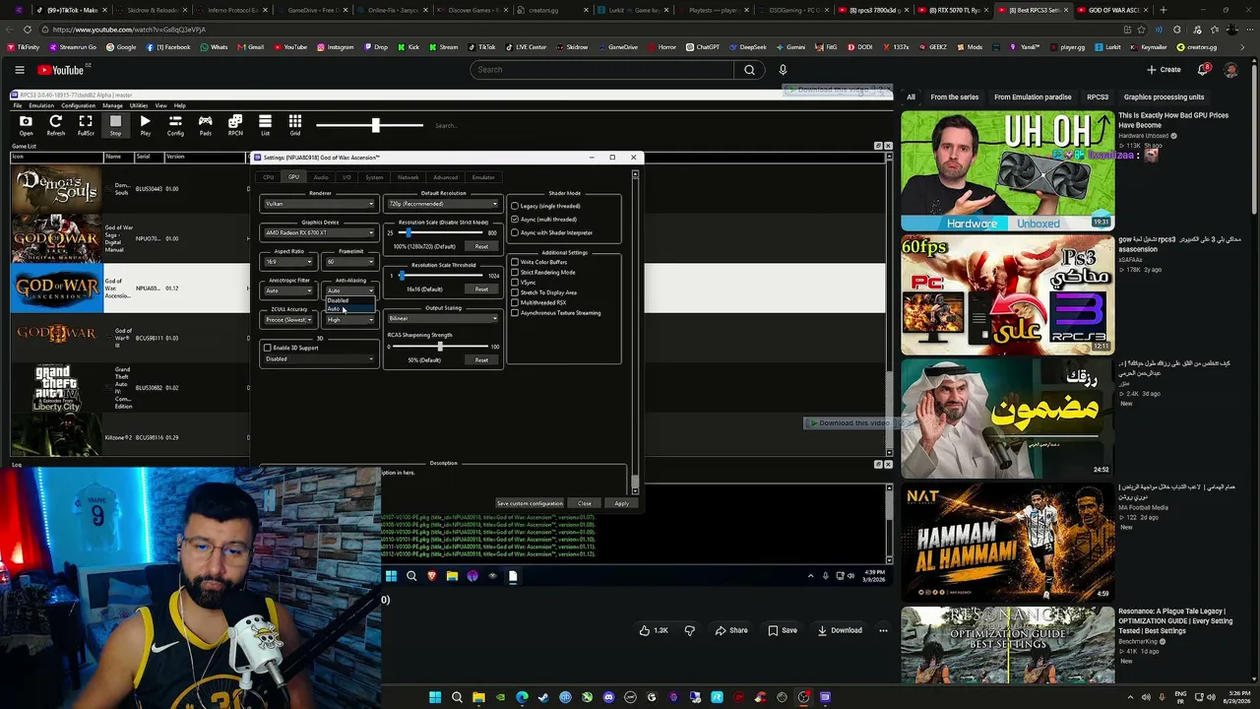This screenshot has width=1260, height=709.
Task: Switch to List view icon in RPCS3
Action: (x=265, y=125)
